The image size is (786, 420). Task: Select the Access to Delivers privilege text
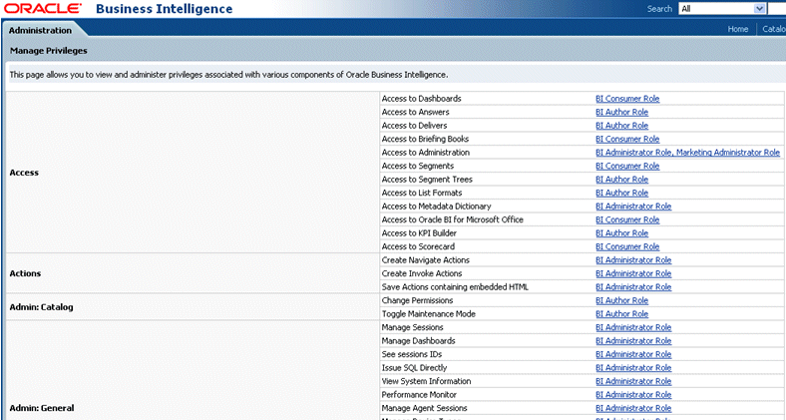(x=415, y=126)
